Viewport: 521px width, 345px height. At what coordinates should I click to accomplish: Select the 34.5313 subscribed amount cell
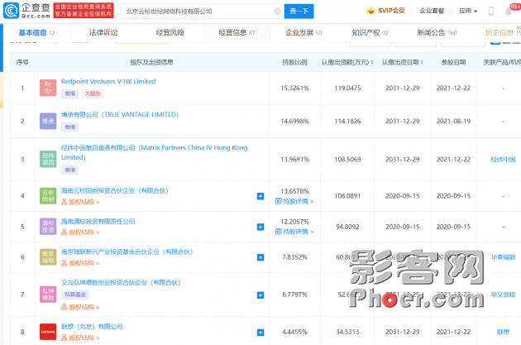[x=347, y=332]
